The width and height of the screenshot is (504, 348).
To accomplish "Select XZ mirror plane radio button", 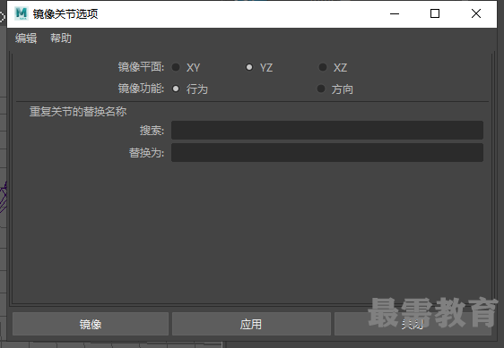I will click(322, 67).
